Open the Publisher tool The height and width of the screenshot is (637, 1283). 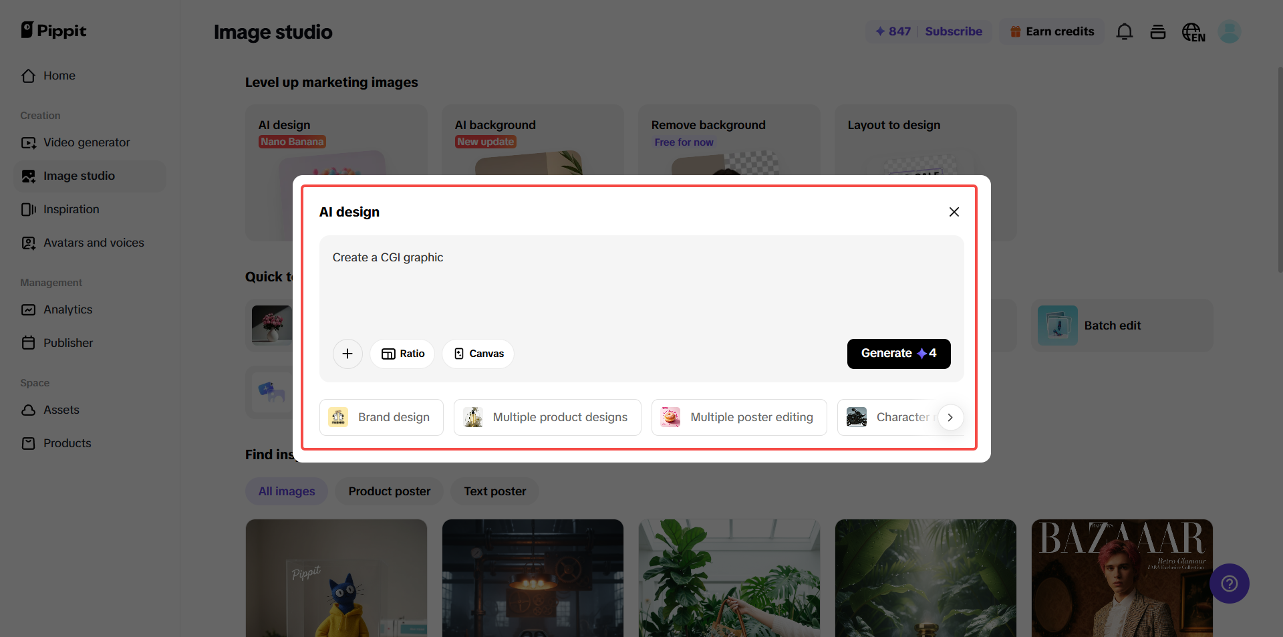[67, 342]
